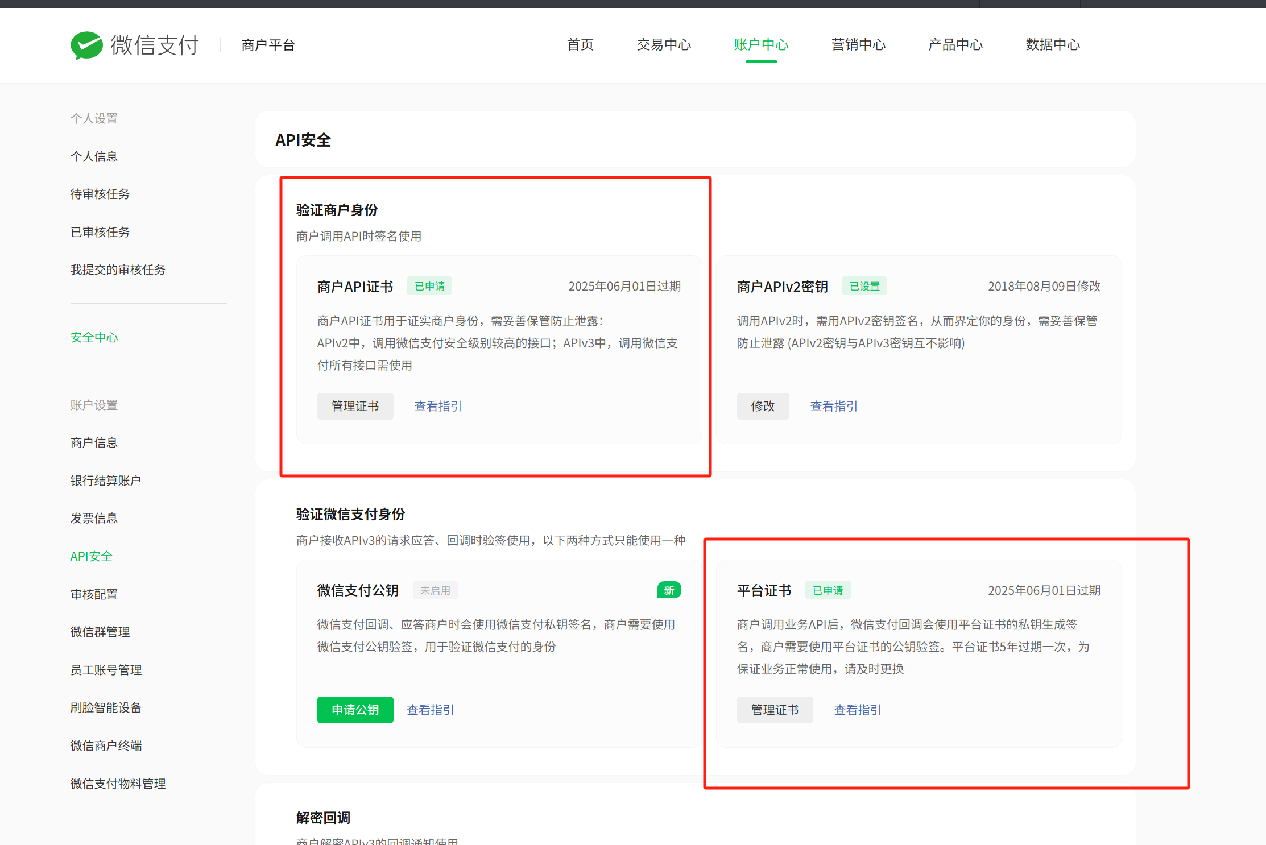This screenshot has width=1266, height=845.
Task: Open 查看指引 link for 微信支付公钥
Action: 430,710
